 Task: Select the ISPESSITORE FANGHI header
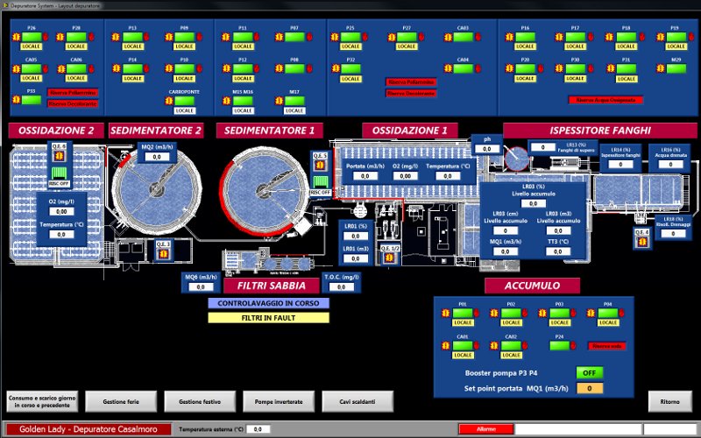pyautogui.click(x=600, y=131)
